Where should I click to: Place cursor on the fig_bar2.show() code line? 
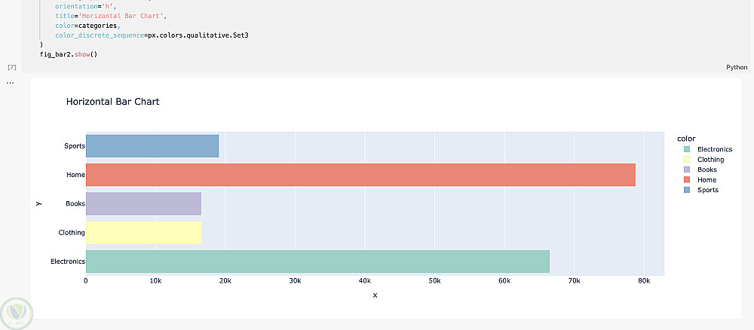[x=69, y=54]
